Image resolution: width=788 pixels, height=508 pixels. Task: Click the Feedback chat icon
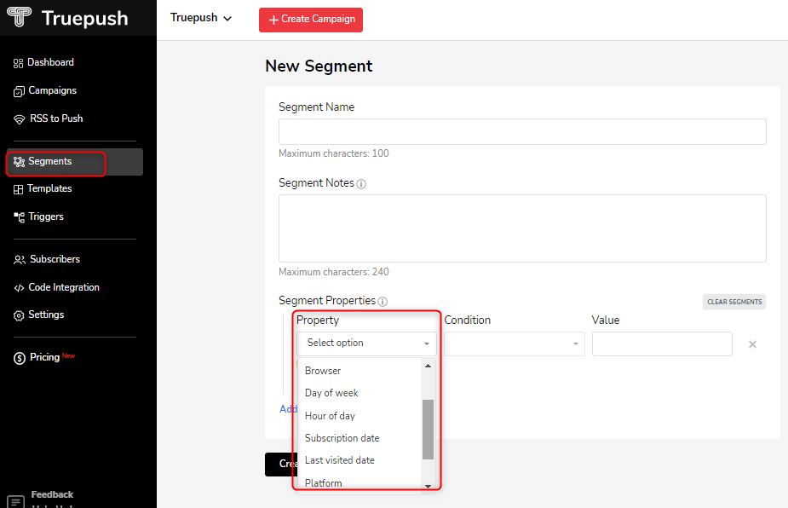15,501
